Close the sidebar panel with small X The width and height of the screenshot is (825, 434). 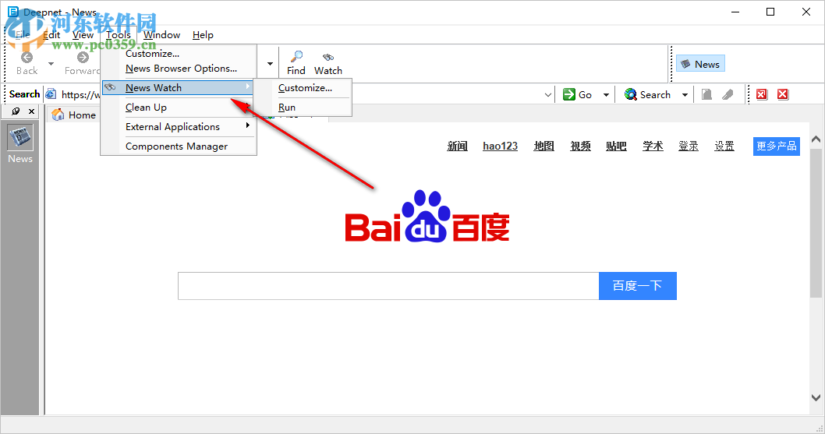pos(31,111)
